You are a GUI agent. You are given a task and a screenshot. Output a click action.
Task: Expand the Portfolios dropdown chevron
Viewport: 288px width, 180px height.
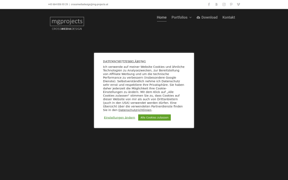point(191,17)
